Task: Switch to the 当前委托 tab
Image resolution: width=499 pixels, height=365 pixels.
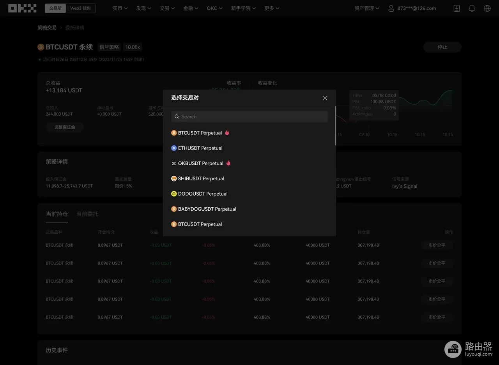Action: click(x=87, y=214)
